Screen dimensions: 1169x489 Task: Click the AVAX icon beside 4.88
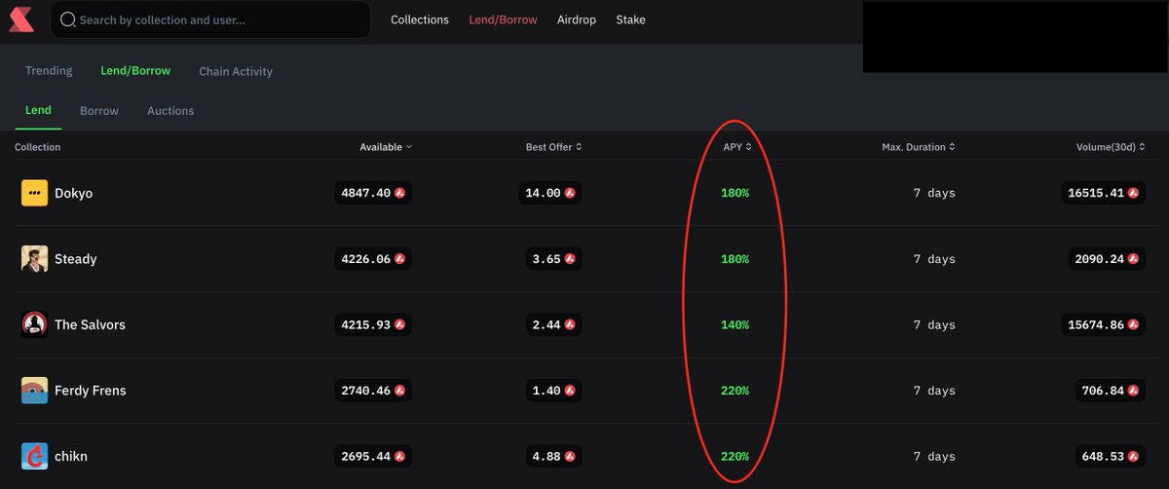[570, 456]
